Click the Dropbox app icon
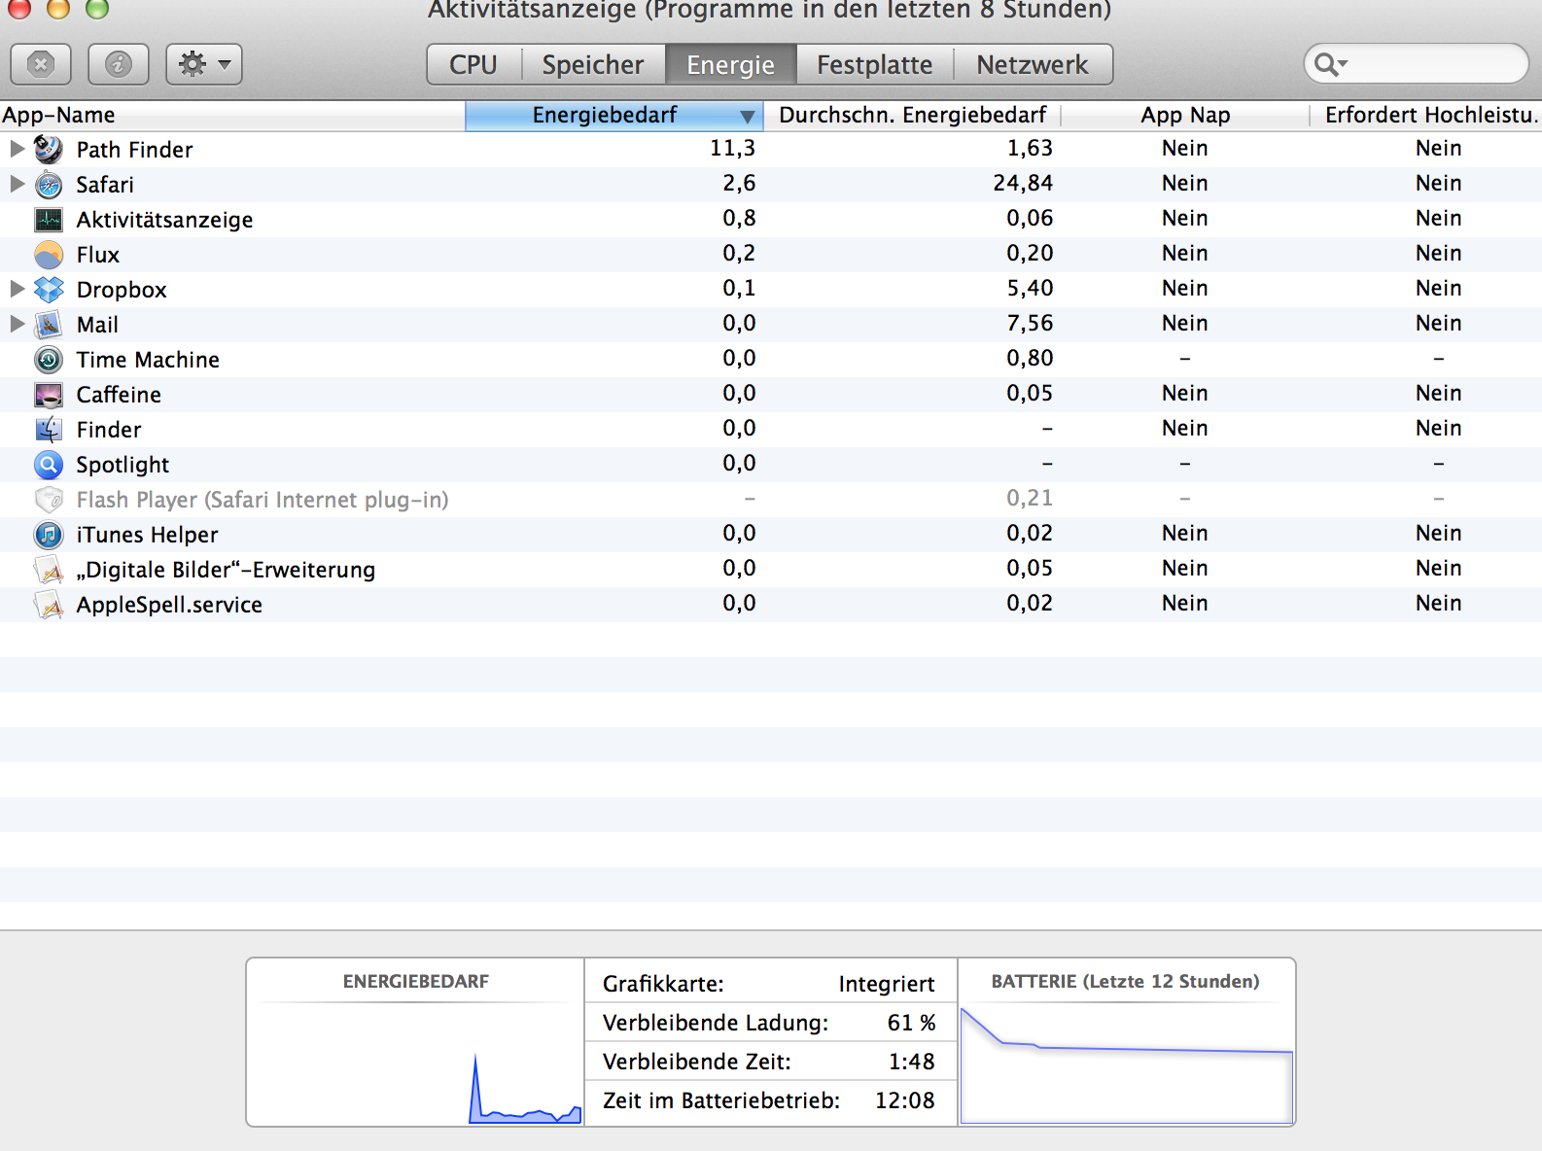1542x1151 pixels. coord(49,290)
